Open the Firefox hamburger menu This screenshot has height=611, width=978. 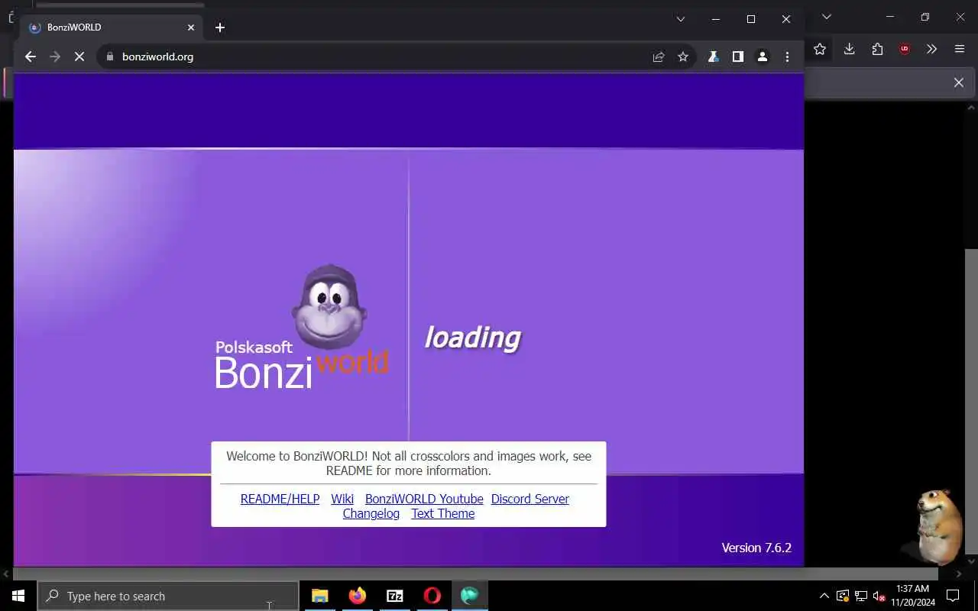pyautogui.click(x=960, y=49)
